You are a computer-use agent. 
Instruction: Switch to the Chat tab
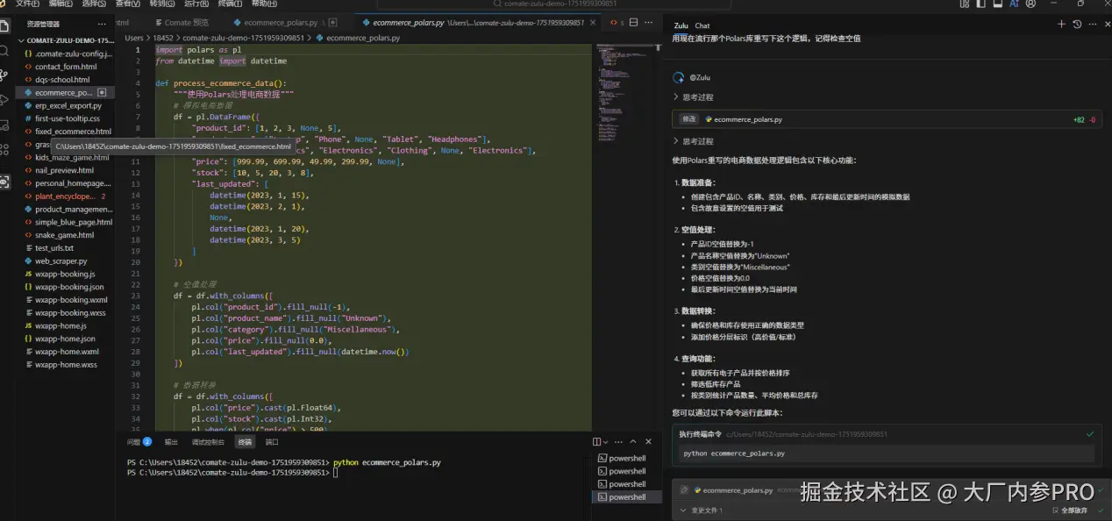pyautogui.click(x=702, y=25)
